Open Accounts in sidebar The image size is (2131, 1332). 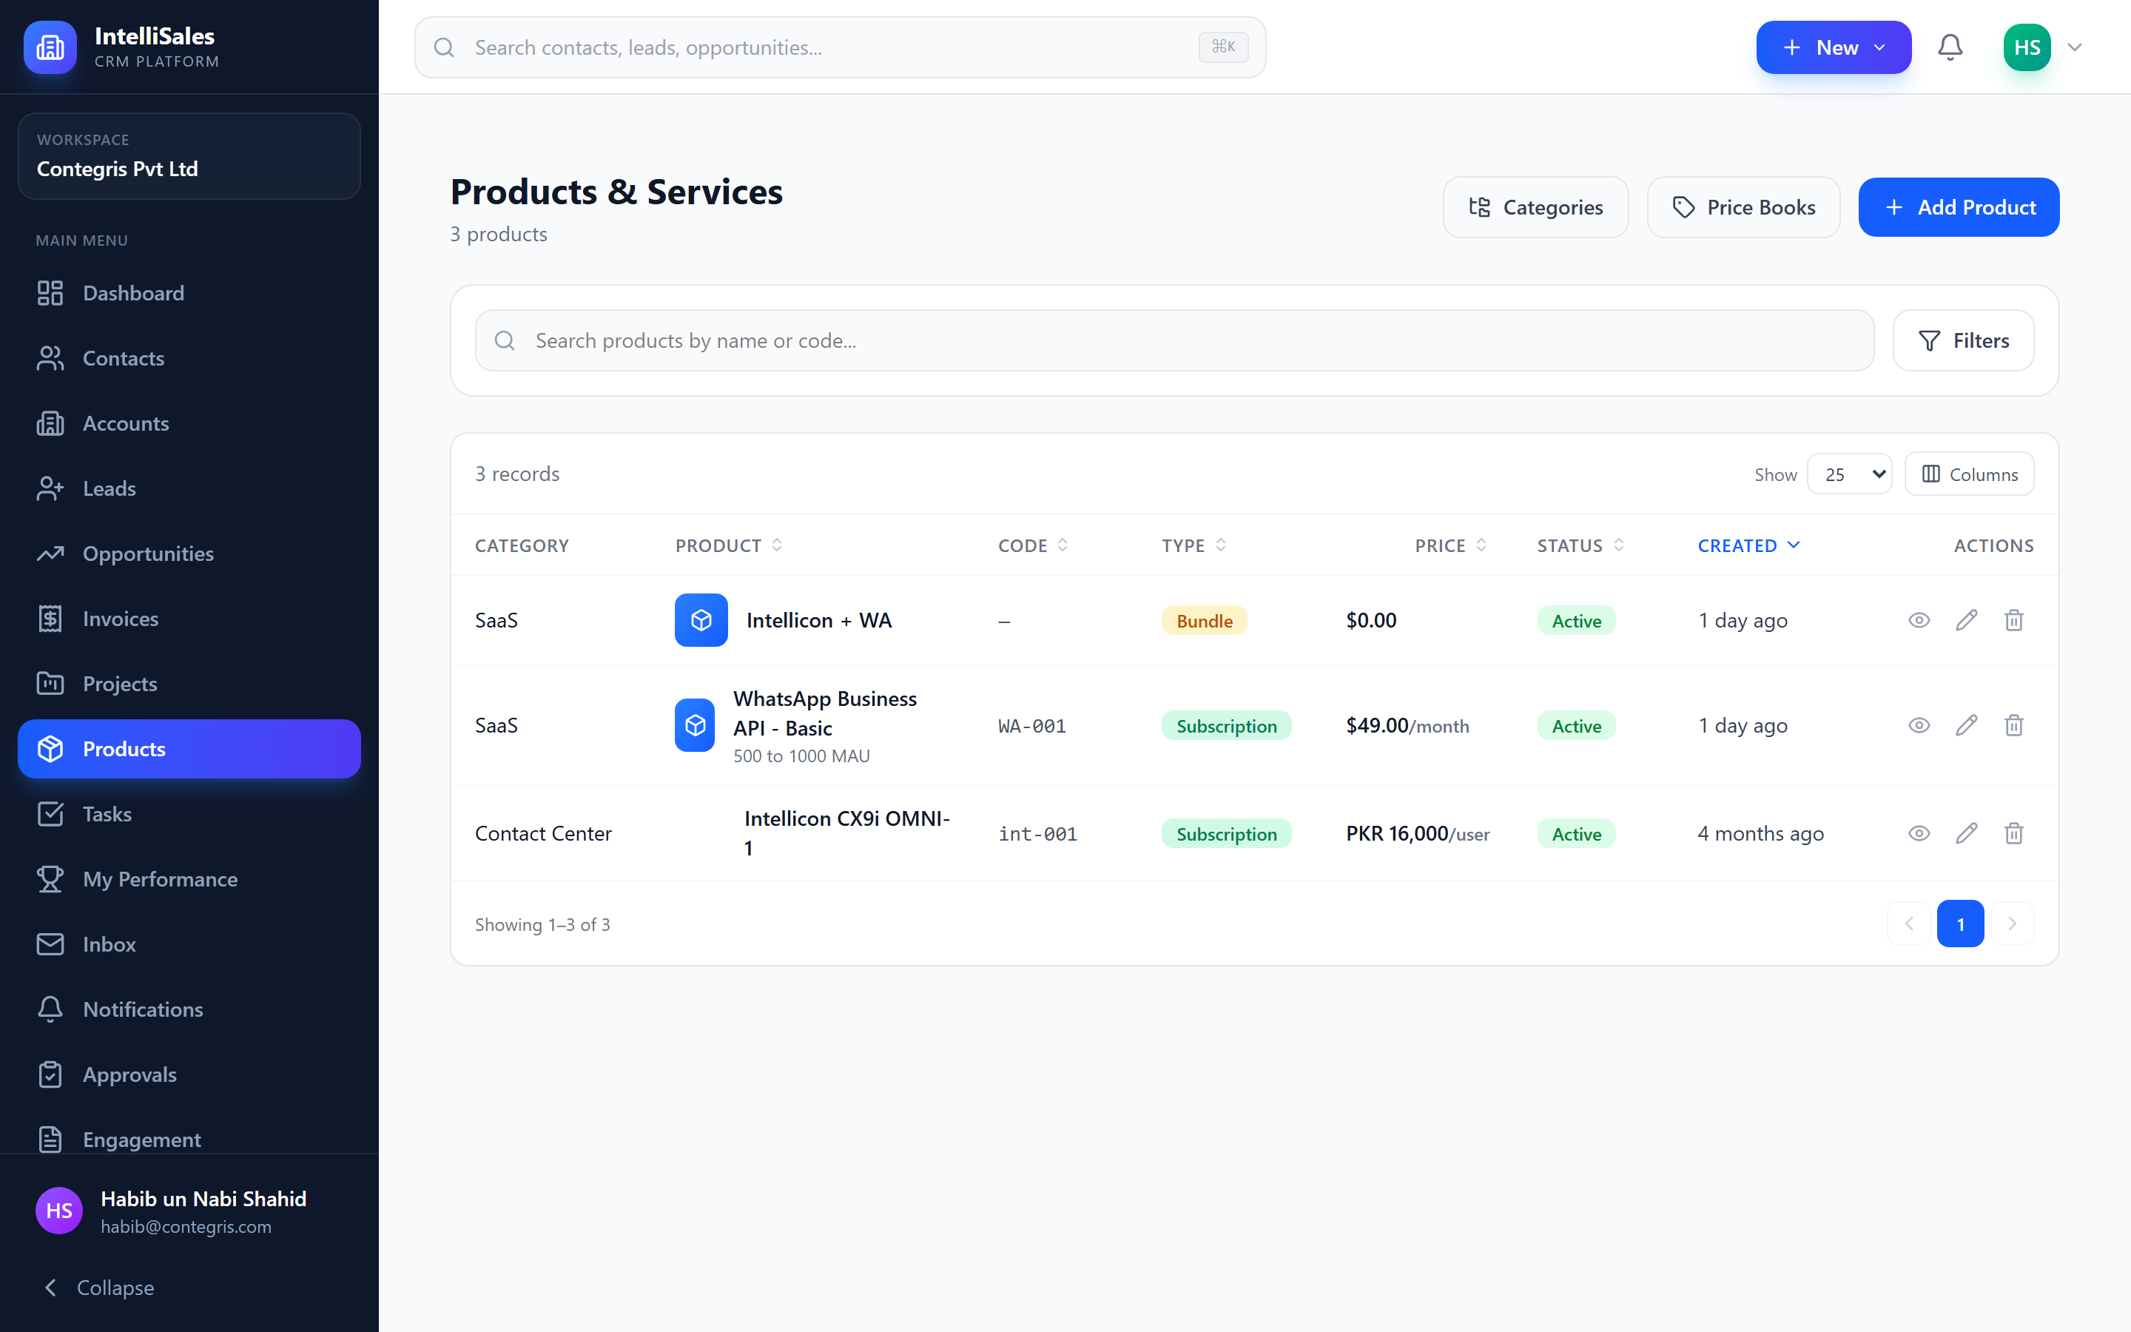(189, 424)
